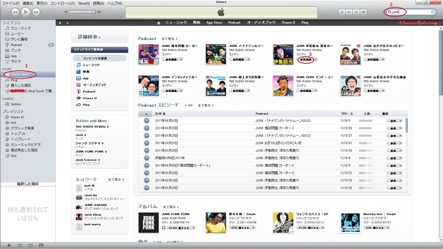Click the previous track rewind button

[15, 12]
